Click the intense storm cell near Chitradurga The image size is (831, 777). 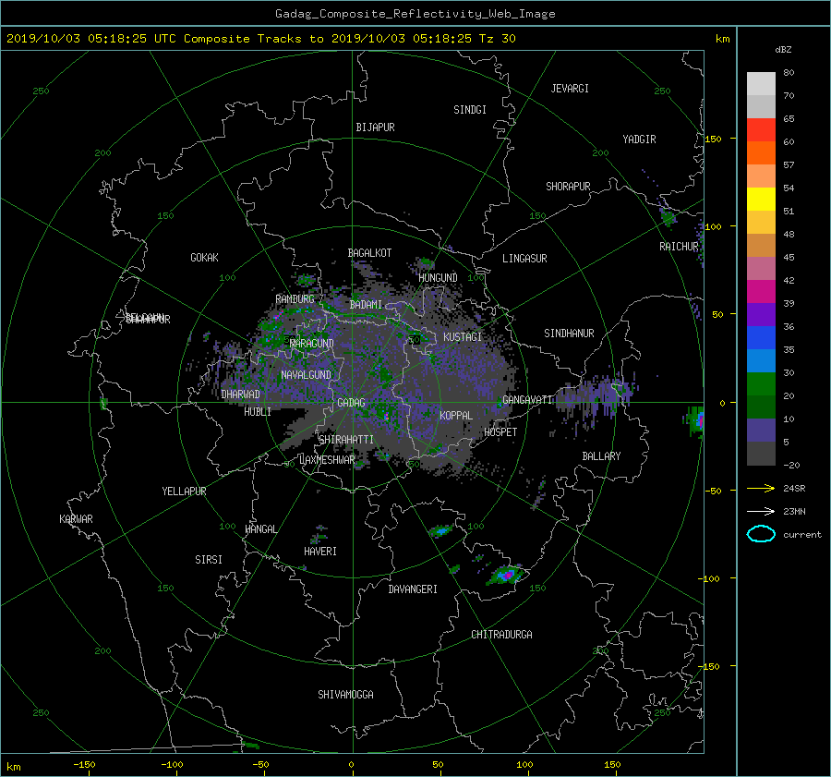coord(506,575)
